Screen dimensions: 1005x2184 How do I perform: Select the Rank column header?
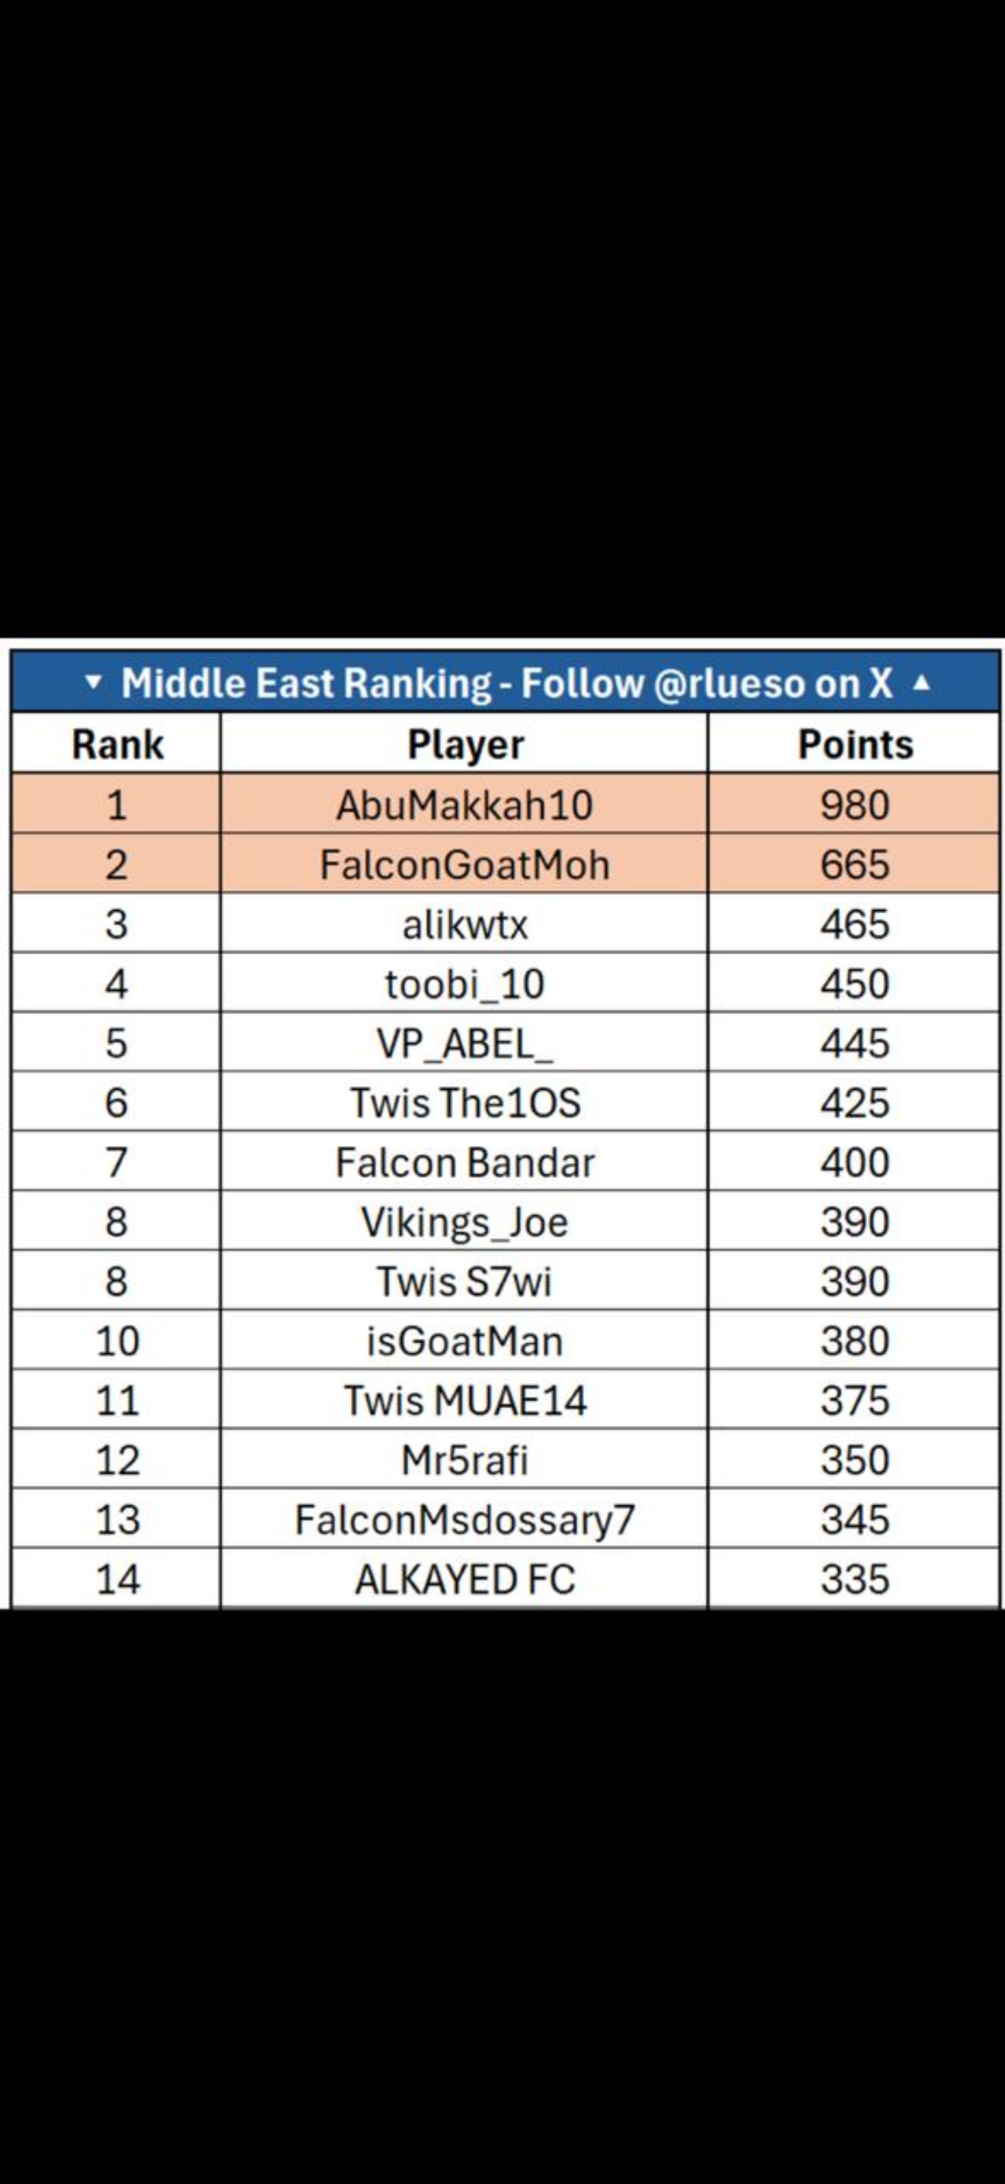117,743
